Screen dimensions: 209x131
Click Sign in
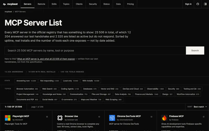[x=188, y=4]
